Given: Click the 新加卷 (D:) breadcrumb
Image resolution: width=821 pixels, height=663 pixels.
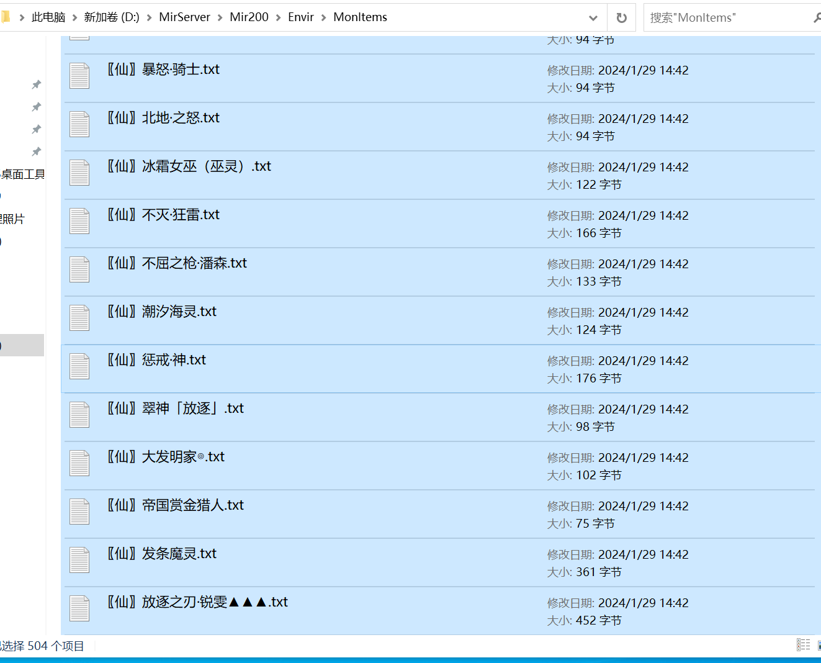Looking at the screenshot, I should point(112,17).
